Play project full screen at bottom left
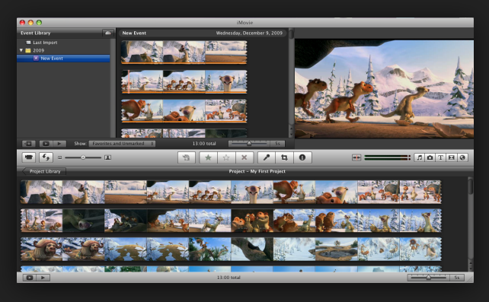 pyautogui.click(x=30, y=278)
